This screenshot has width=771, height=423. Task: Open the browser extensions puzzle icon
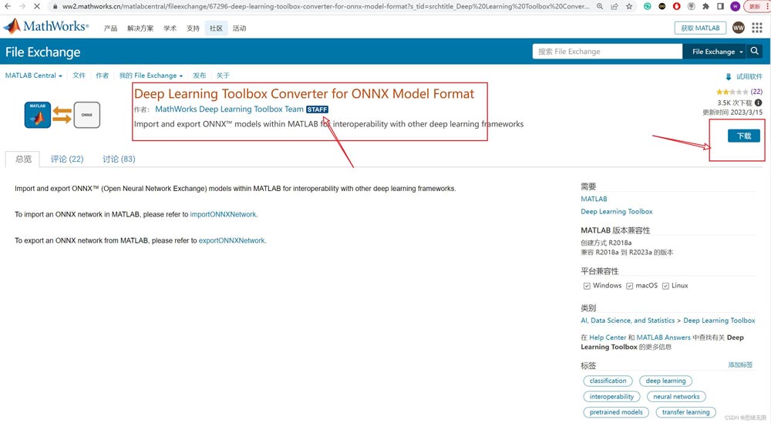(705, 6)
